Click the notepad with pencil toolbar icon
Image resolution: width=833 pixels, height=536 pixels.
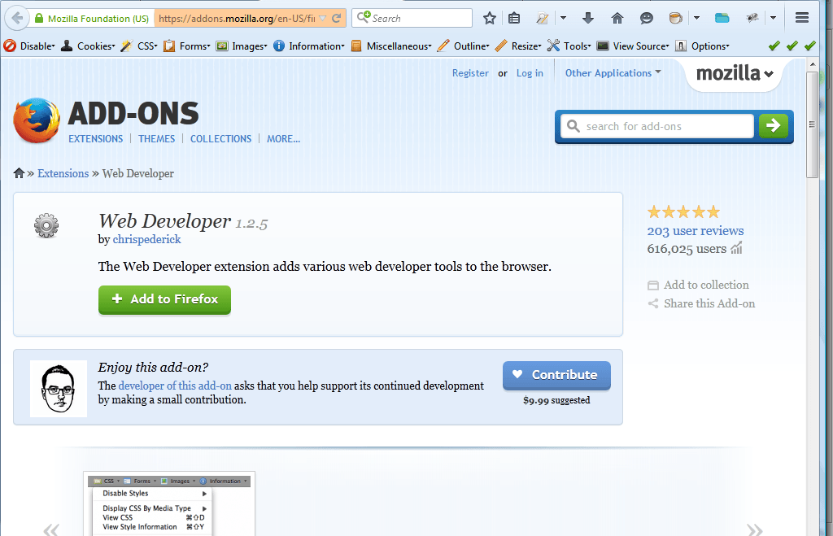click(542, 19)
